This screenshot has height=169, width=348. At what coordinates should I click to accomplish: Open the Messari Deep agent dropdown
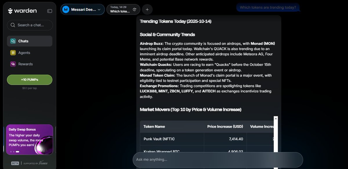(x=82, y=10)
